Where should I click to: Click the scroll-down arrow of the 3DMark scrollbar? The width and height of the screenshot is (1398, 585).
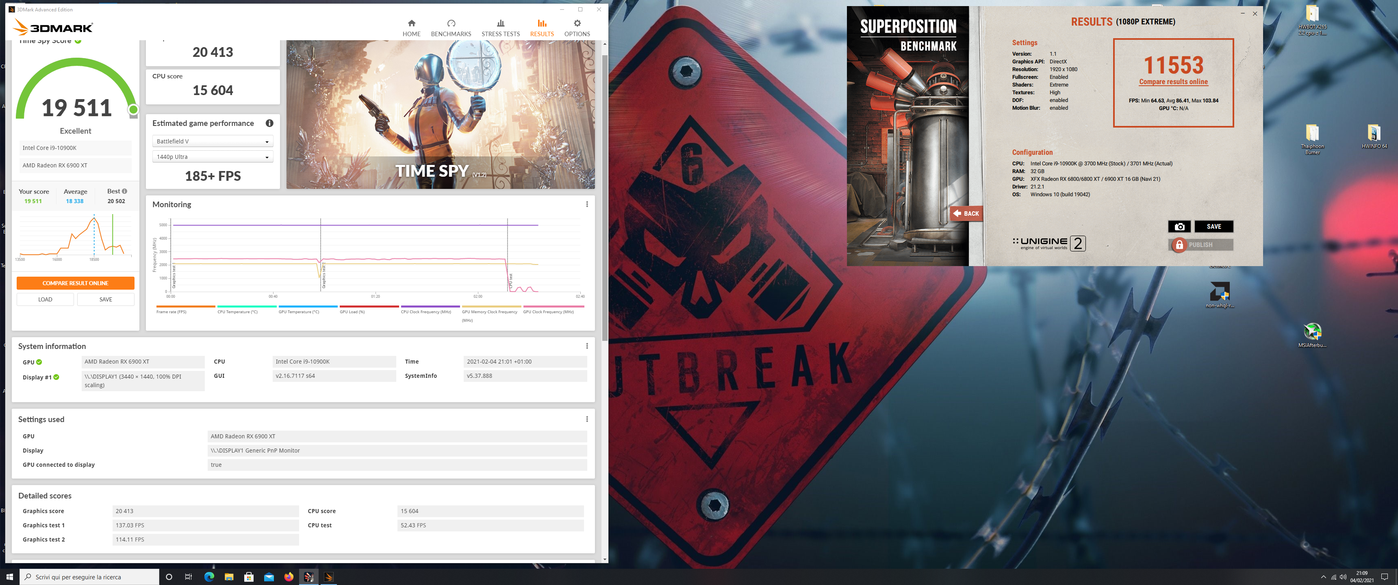[x=605, y=559]
